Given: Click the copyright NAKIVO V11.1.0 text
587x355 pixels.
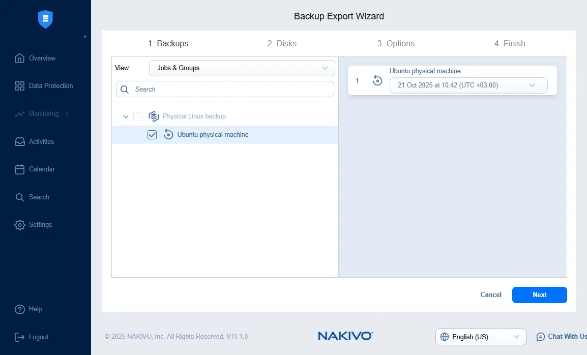Looking at the screenshot, I should (177, 336).
